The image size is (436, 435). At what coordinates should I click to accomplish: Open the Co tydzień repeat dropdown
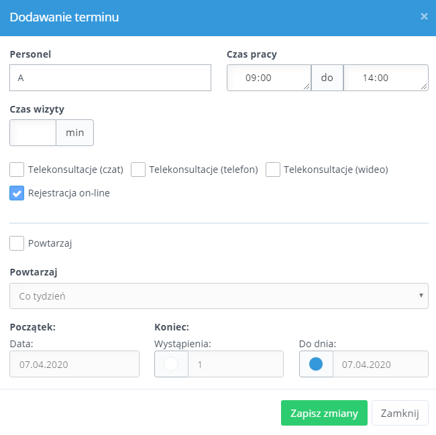219,296
